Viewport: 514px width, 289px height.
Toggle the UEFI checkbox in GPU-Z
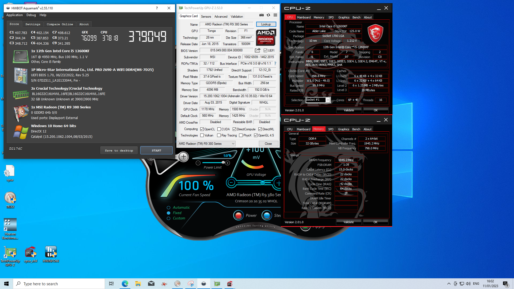coord(265,50)
